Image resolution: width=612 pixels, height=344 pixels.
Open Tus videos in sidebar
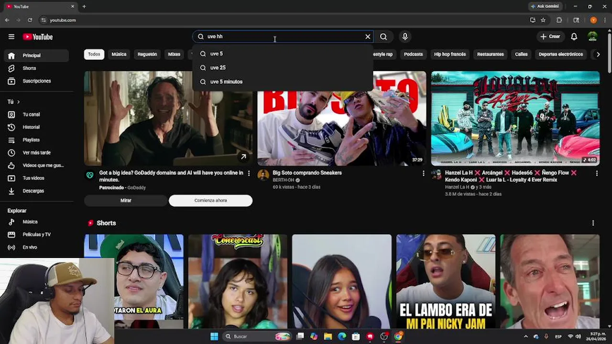click(36, 178)
